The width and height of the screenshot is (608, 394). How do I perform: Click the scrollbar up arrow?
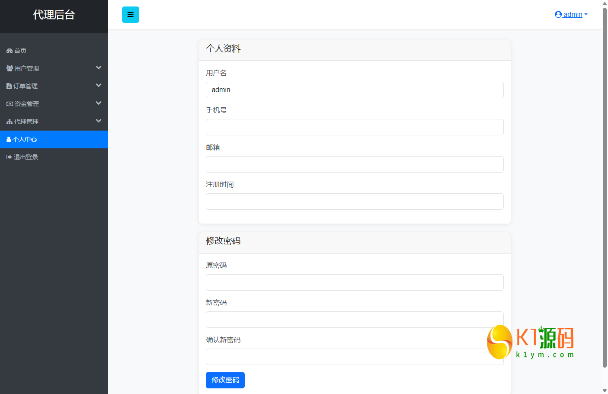pos(605,3)
